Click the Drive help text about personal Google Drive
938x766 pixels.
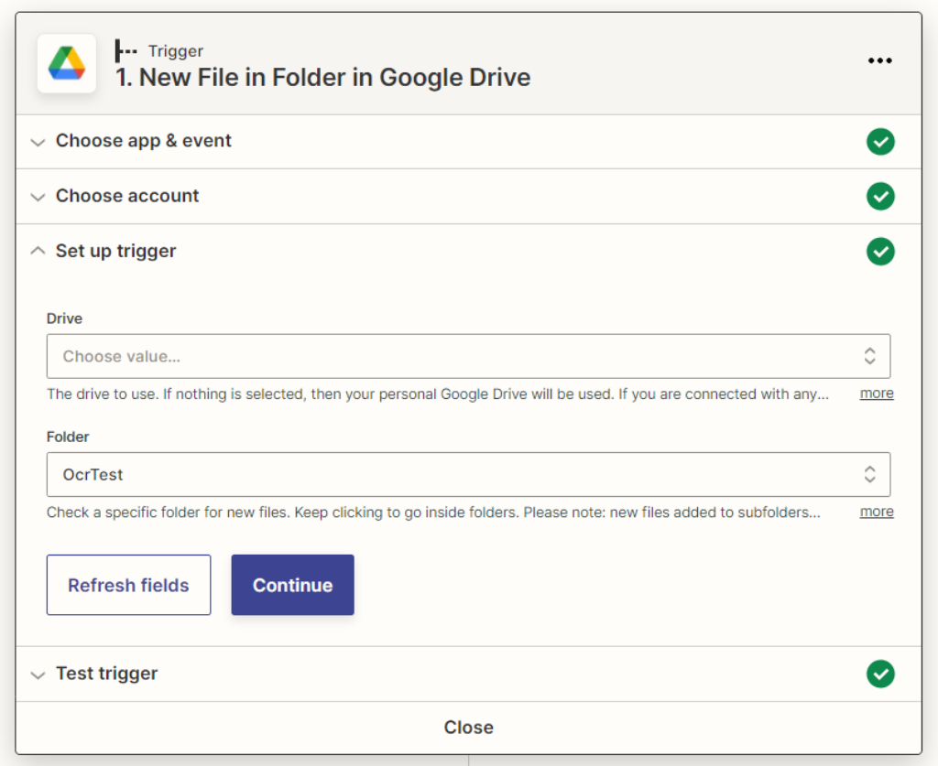(438, 394)
